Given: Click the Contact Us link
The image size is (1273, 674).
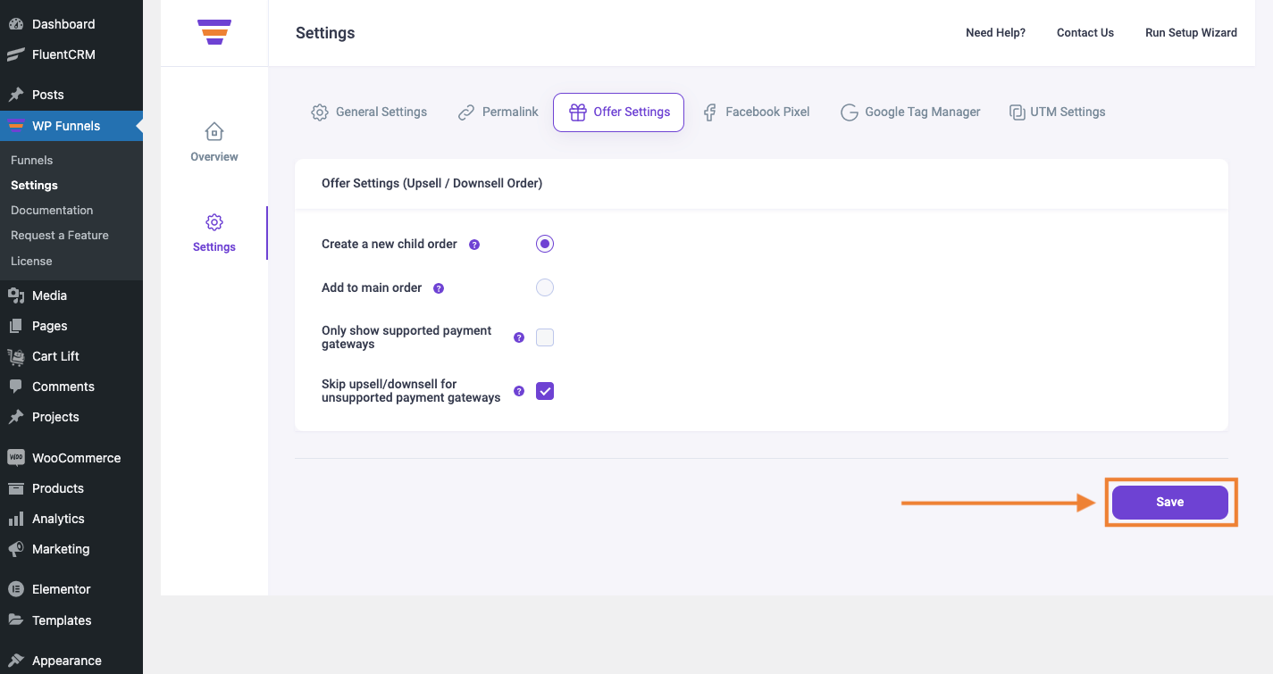Looking at the screenshot, I should 1085,33.
